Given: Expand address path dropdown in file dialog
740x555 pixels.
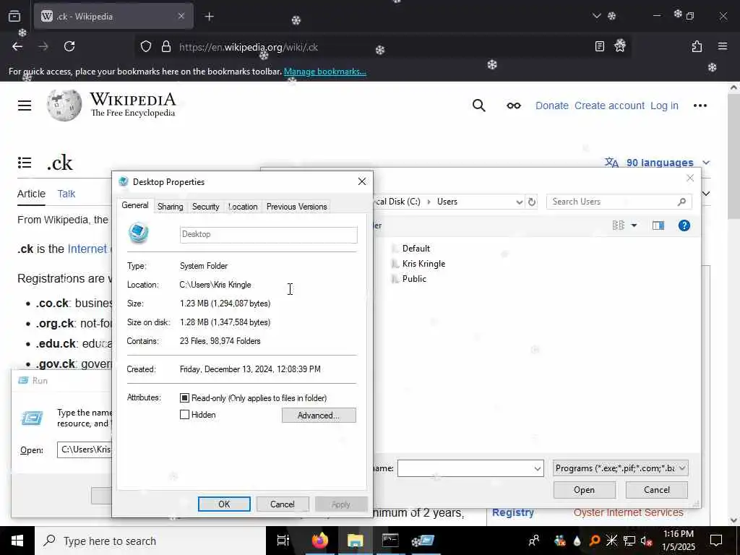Looking at the screenshot, I should click(x=519, y=202).
